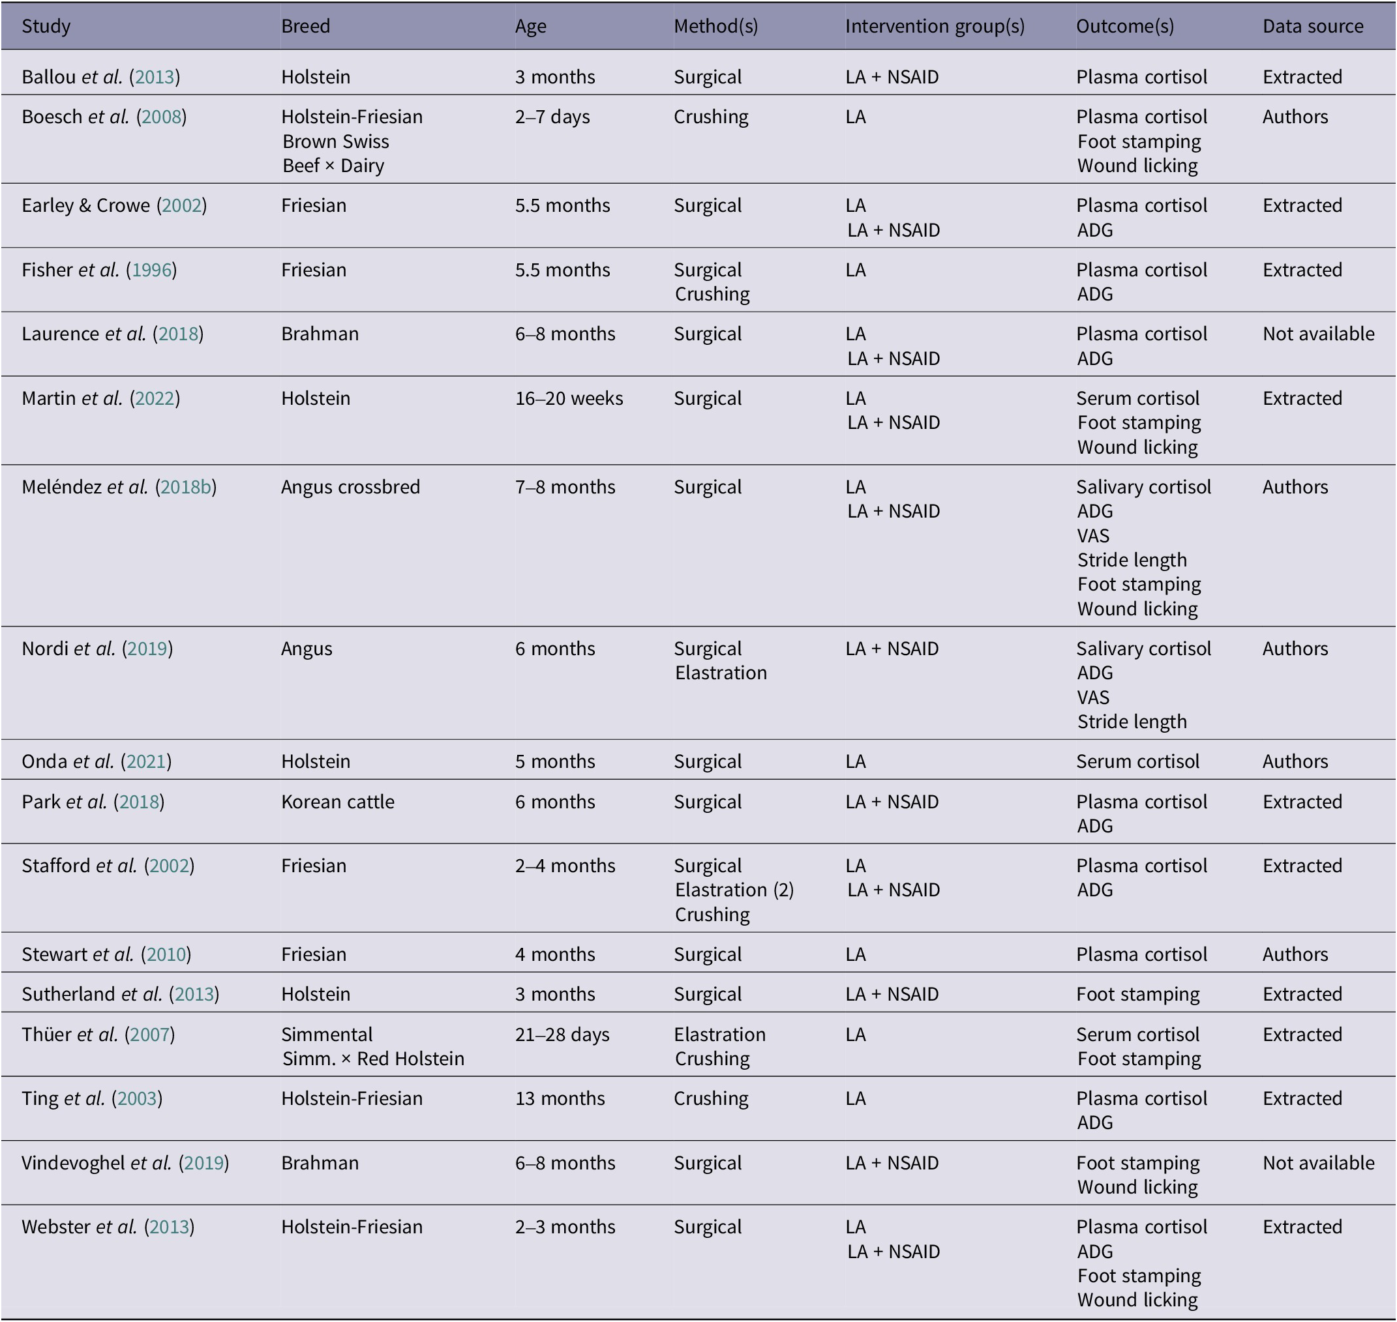This screenshot has width=1397, height=1322.
Task: Select the Korean cattle breed cell
Action: [338, 801]
